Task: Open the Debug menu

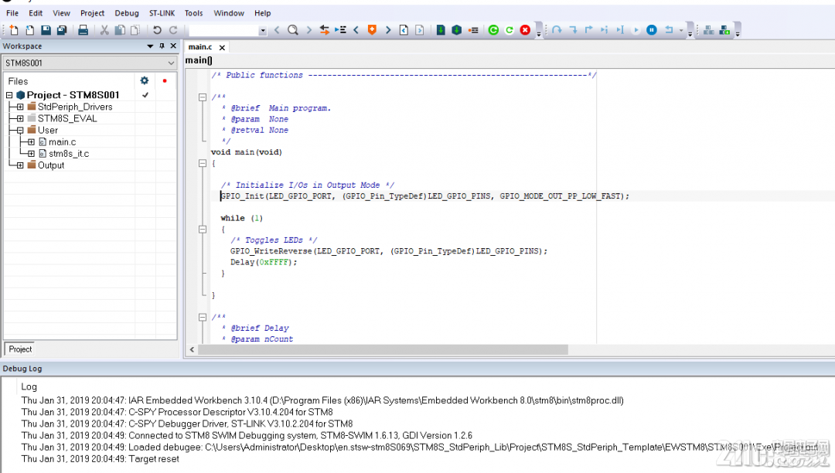Action: [x=127, y=13]
